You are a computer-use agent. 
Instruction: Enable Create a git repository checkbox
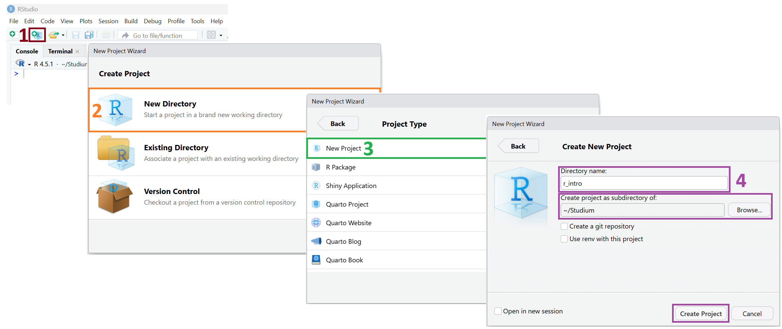[564, 227]
